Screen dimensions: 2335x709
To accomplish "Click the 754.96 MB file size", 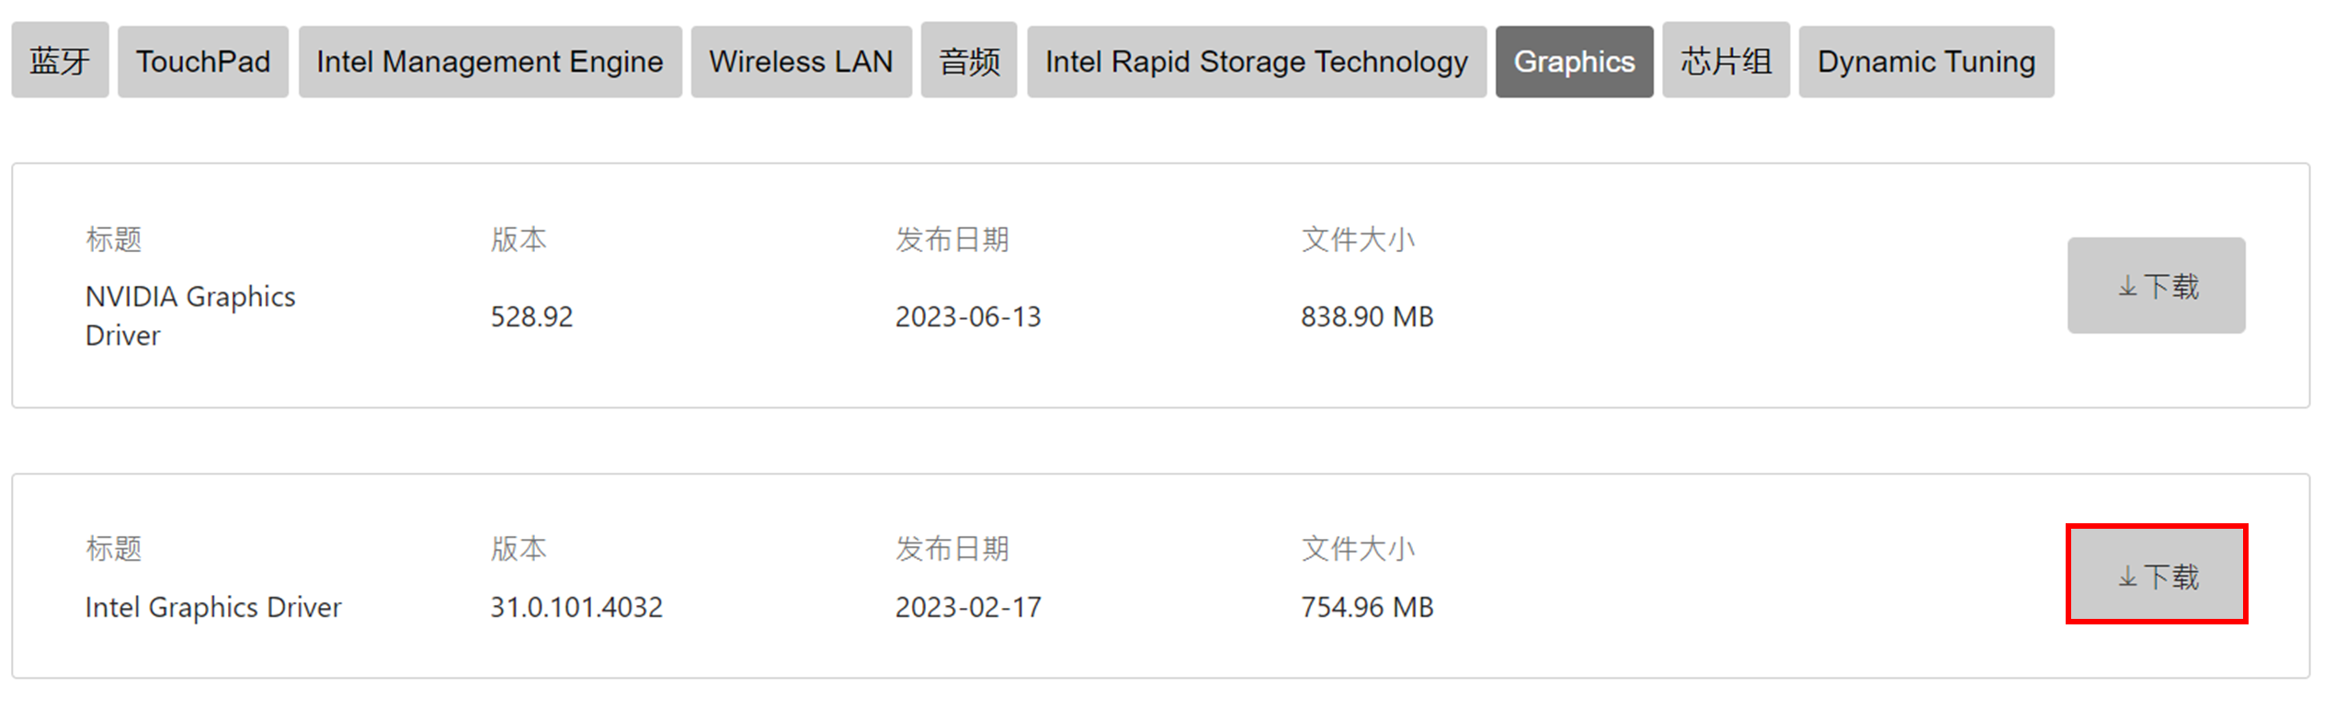I will [x=1367, y=607].
